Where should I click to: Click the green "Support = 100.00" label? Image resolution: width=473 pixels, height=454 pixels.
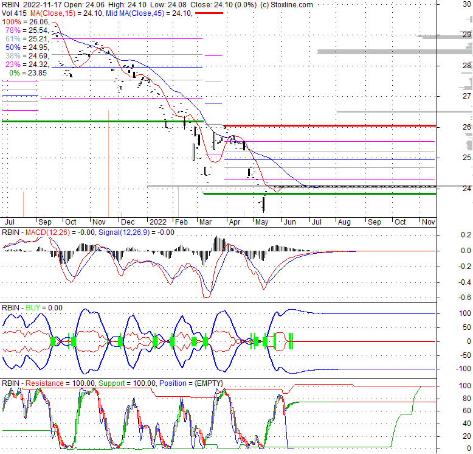pos(126,383)
